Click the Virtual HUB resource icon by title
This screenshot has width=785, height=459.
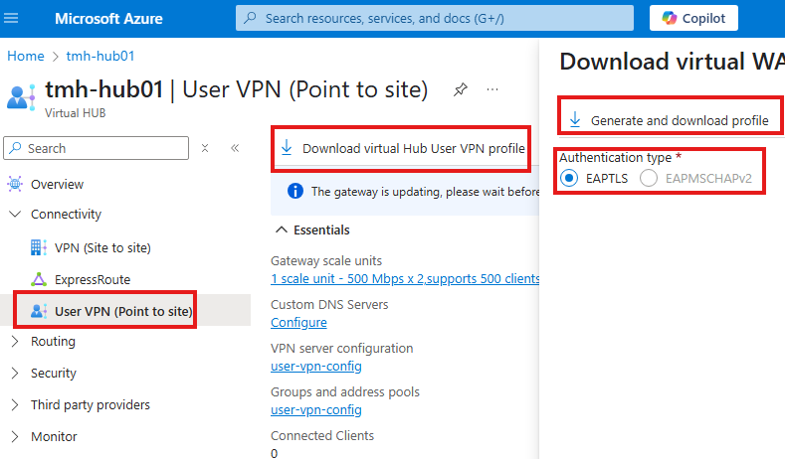[x=21, y=97]
